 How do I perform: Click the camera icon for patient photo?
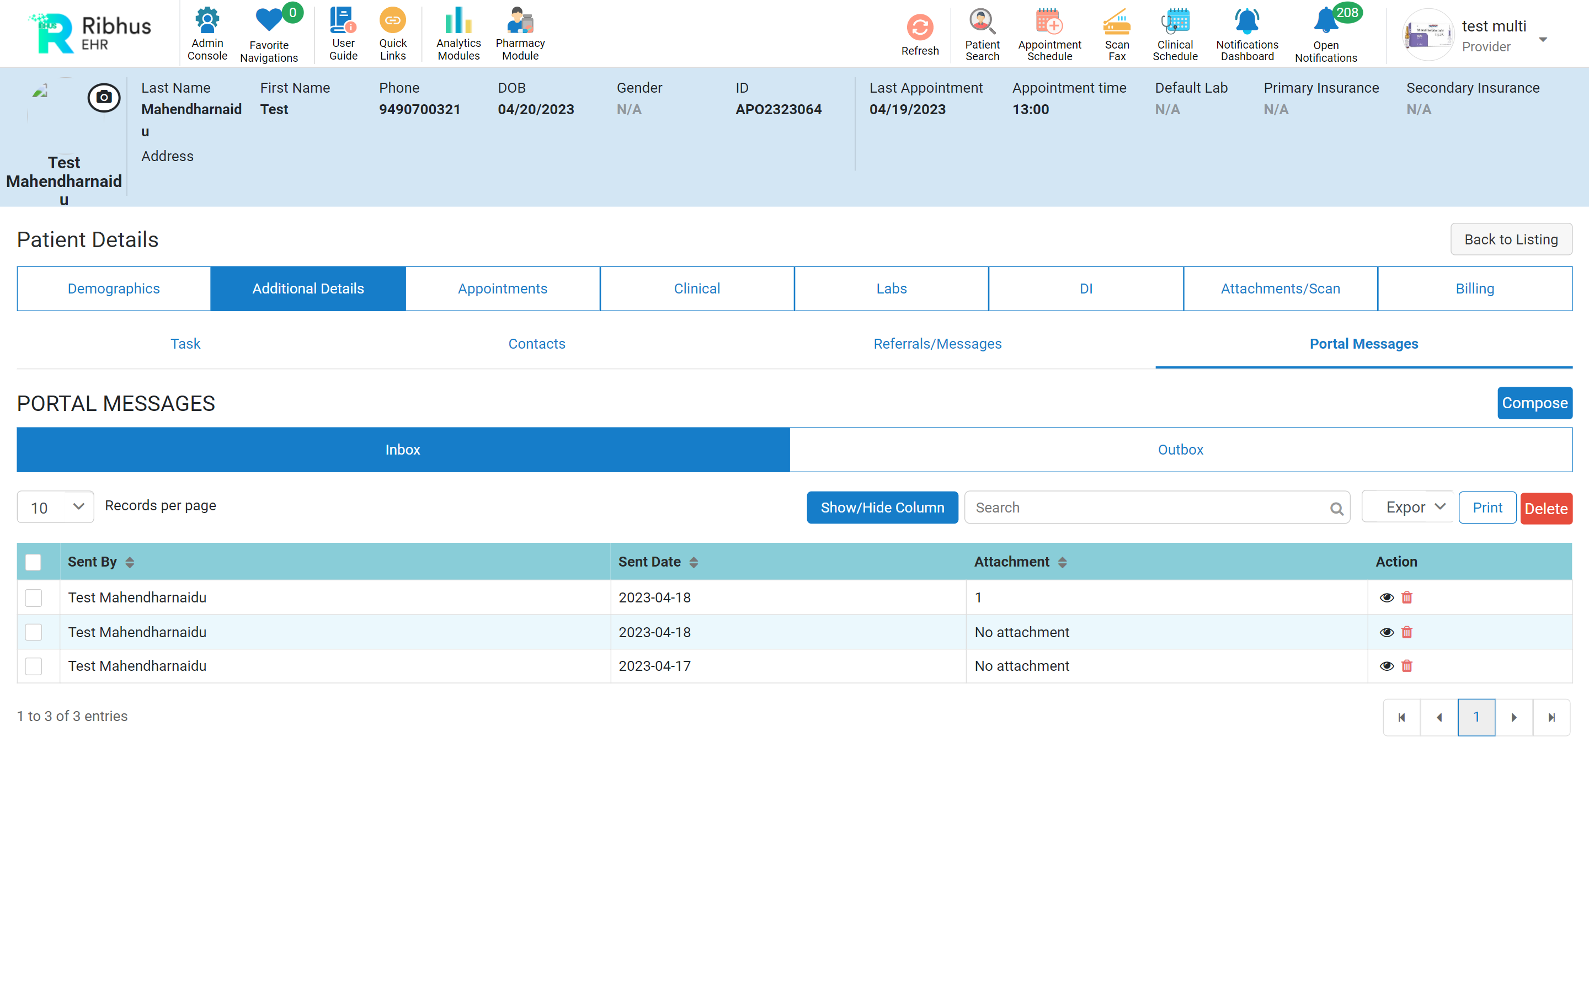(104, 97)
